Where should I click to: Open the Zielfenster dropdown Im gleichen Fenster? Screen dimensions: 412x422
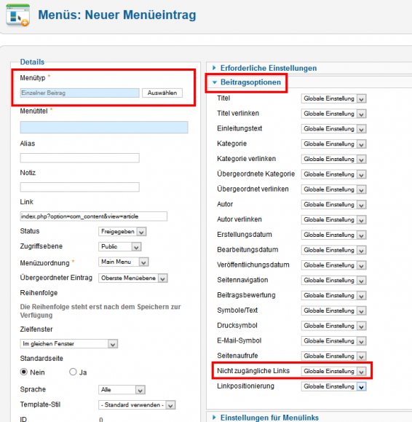pyautogui.click(x=69, y=344)
